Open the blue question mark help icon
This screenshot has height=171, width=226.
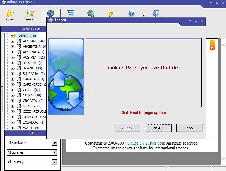pos(131,14)
